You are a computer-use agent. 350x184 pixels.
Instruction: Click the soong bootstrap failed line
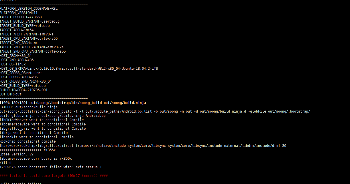coord(51,167)
